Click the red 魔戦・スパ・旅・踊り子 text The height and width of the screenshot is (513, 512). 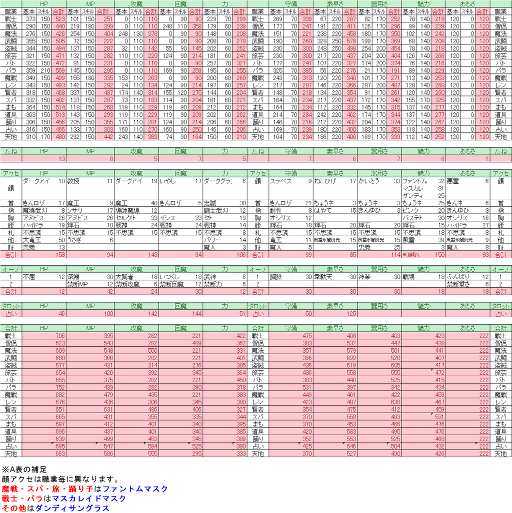click(48, 489)
